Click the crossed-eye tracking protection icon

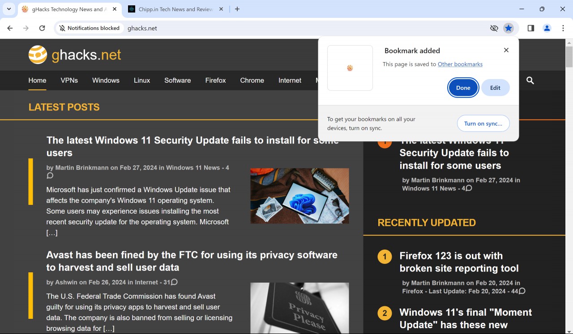(494, 28)
